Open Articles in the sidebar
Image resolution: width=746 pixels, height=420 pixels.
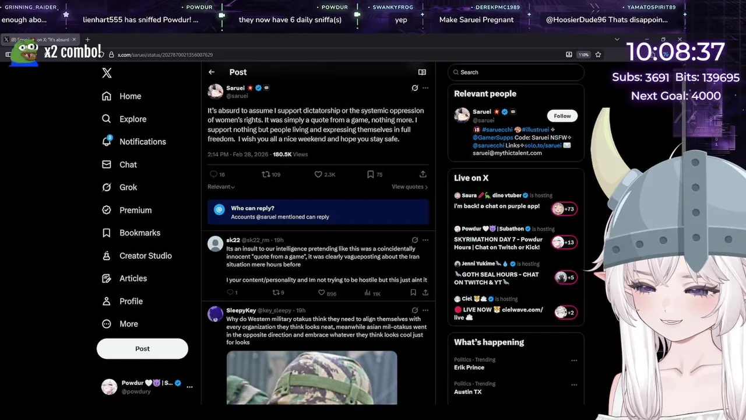pos(125,278)
